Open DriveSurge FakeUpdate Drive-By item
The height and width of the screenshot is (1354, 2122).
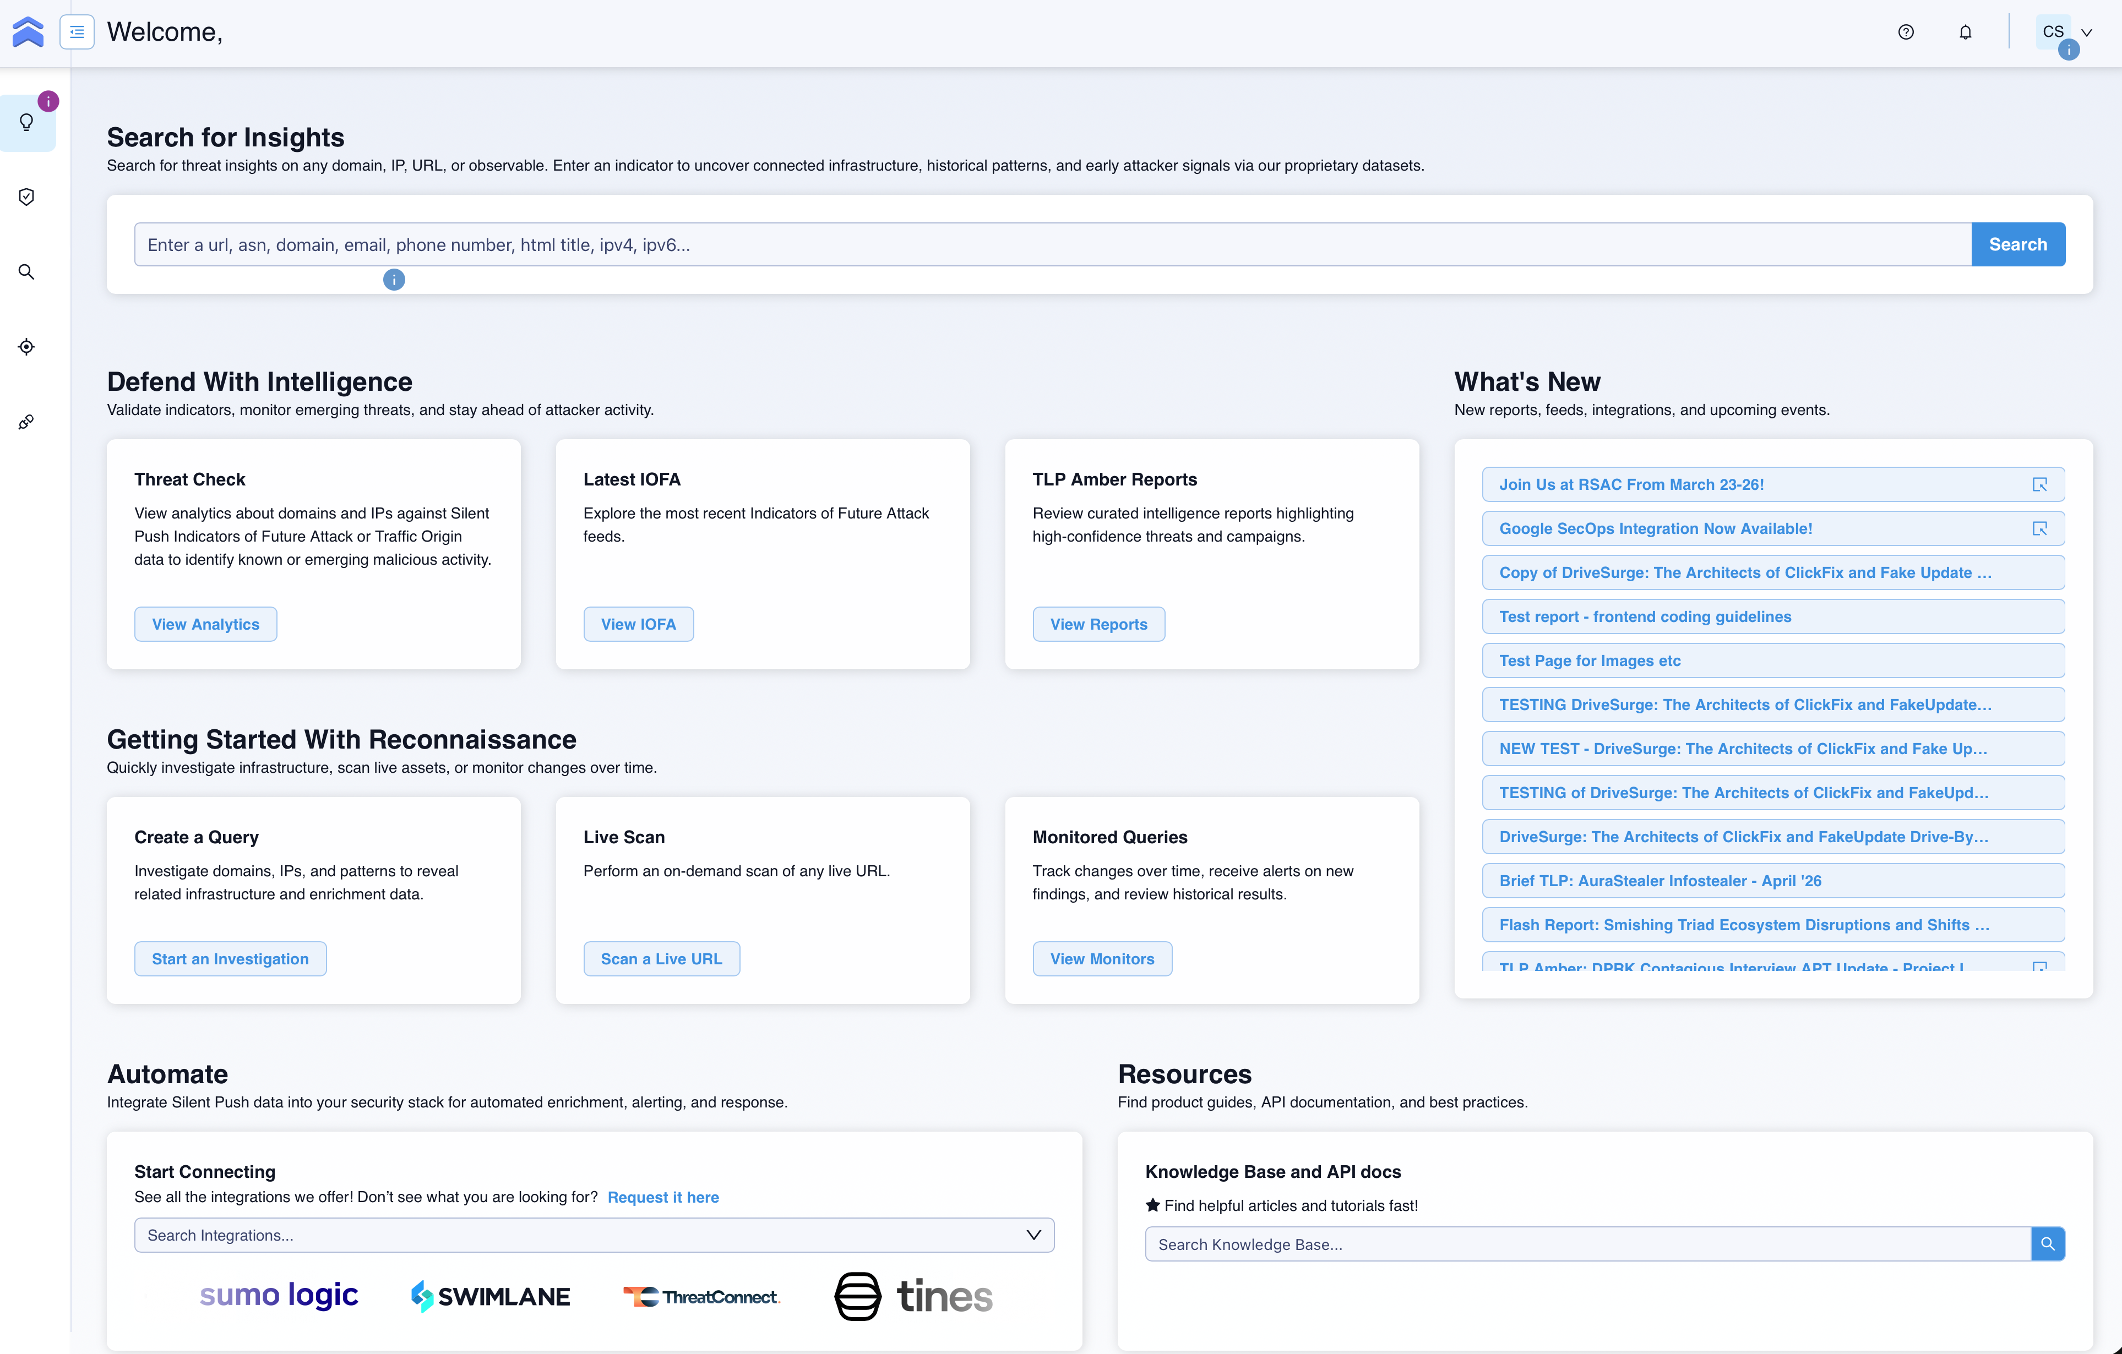point(1773,837)
